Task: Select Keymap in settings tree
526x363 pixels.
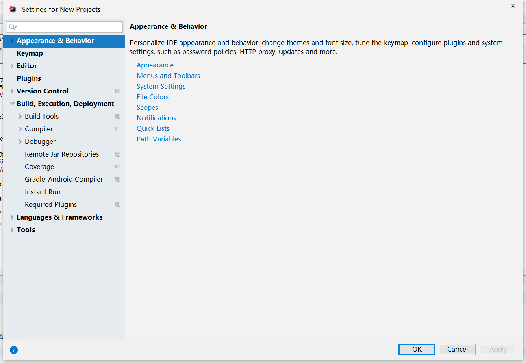Action: [x=30, y=53]
